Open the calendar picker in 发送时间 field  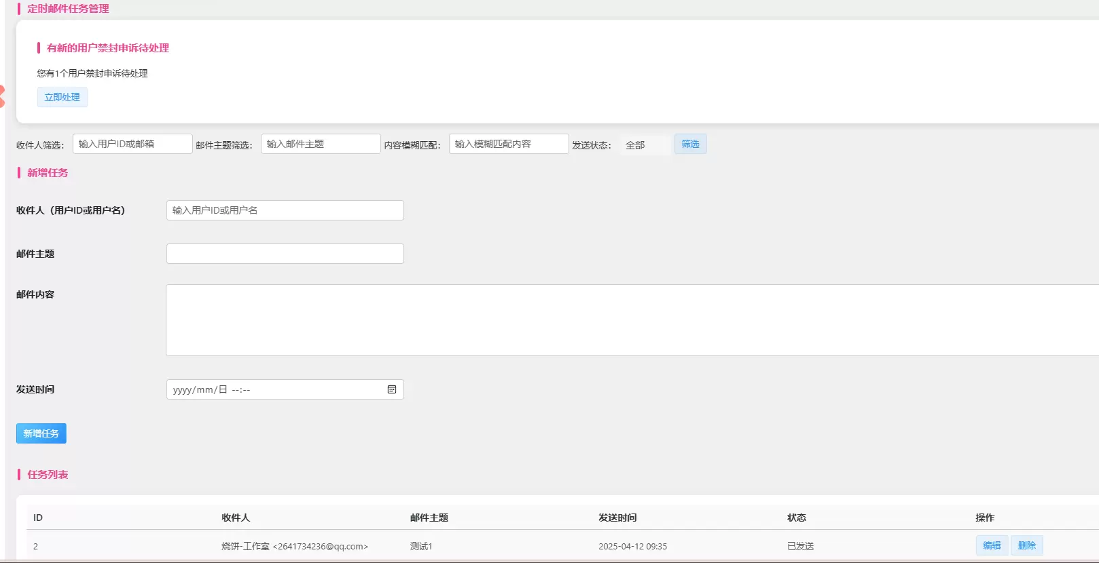pos(392,389)
